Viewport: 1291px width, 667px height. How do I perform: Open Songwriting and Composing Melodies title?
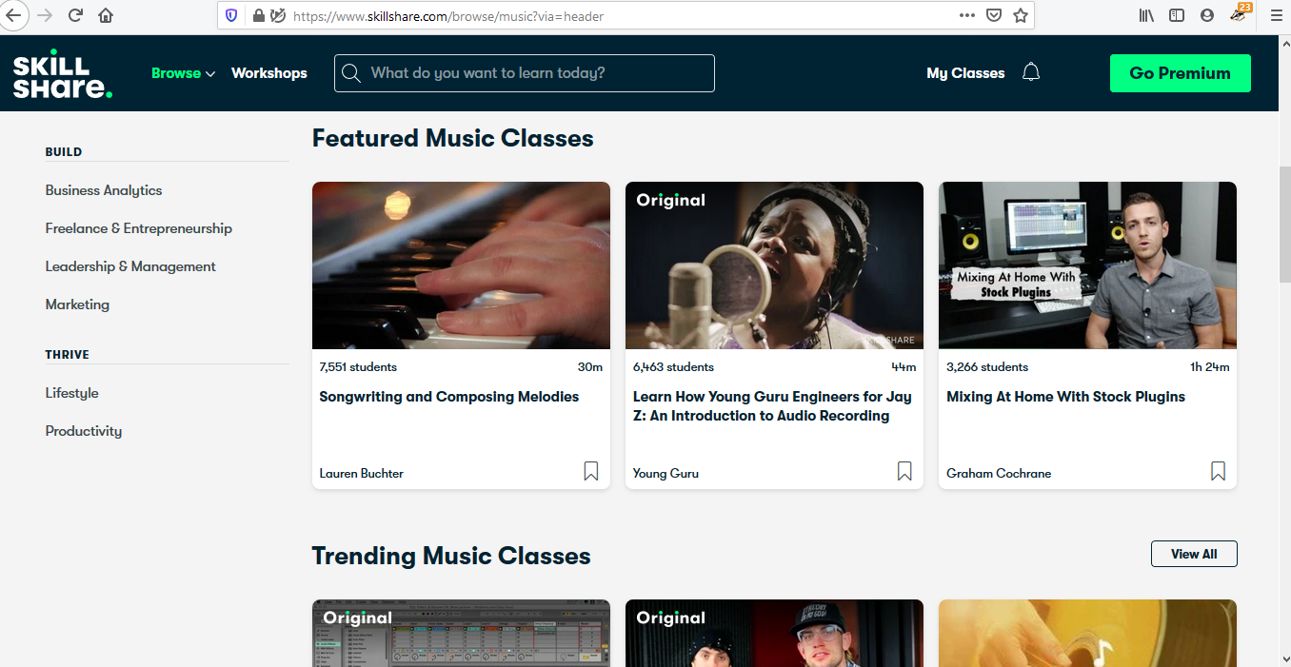449,397
